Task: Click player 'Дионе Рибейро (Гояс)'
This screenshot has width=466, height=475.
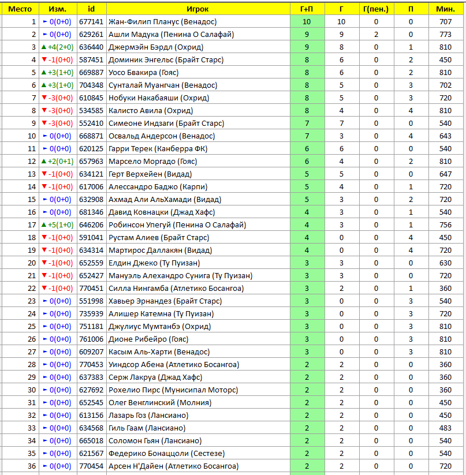Action: click(148, 339)
